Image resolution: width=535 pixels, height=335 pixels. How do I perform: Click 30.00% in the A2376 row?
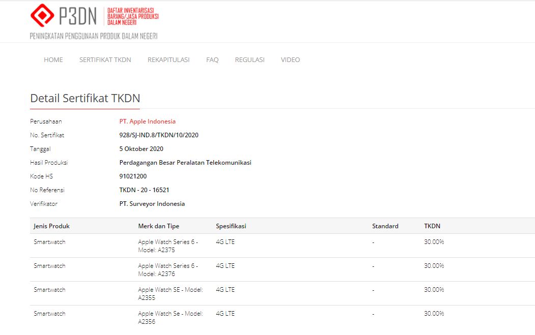coord(434,266)
